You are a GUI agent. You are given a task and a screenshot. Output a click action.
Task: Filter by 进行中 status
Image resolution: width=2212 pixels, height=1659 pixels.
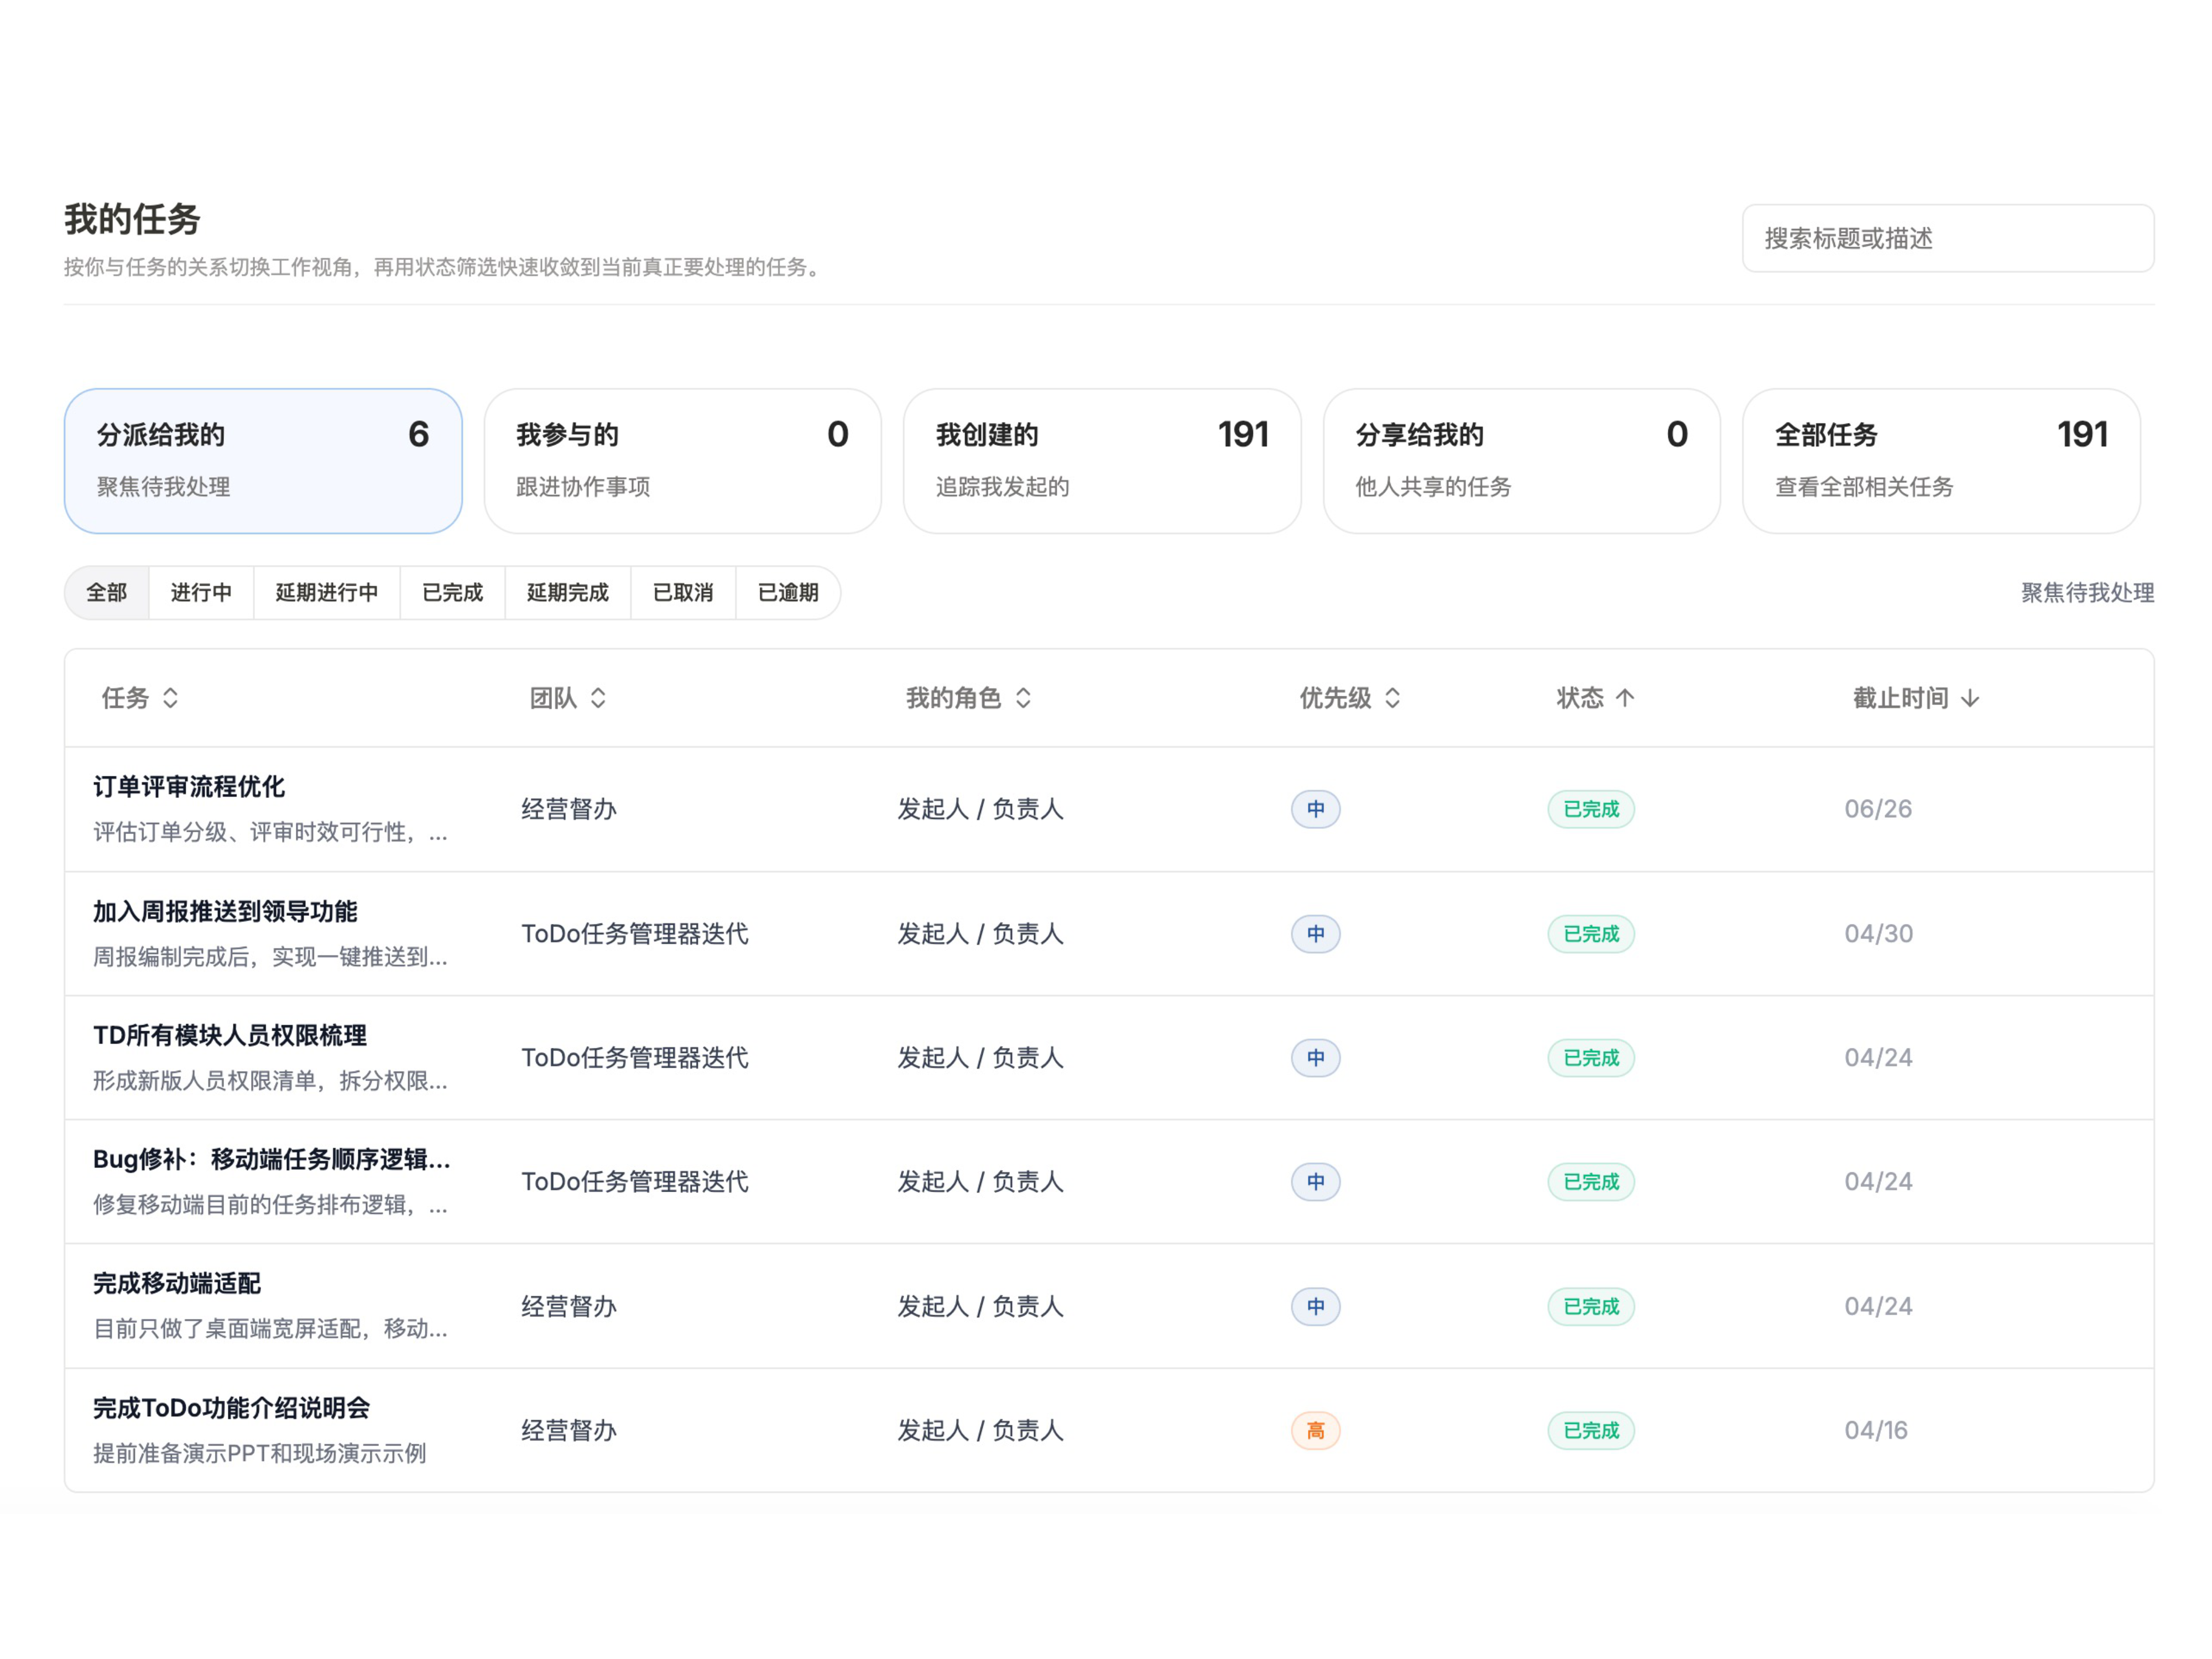click(x=201, y=593)
